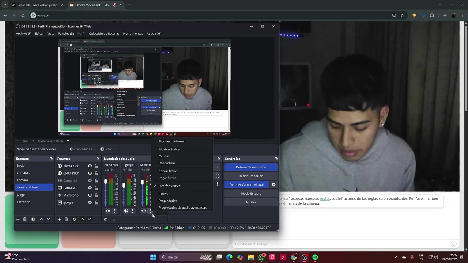Image resolution: width=468 pixels, height=263 pixels.
Task: Stop the virtual camera
Action: pos(246,185)
